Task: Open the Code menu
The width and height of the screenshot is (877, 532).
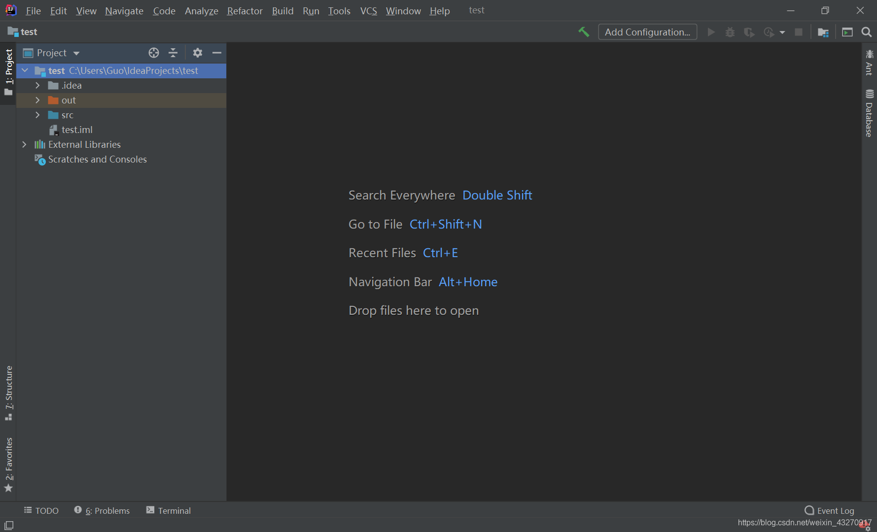Action: [x=164, y=10]
